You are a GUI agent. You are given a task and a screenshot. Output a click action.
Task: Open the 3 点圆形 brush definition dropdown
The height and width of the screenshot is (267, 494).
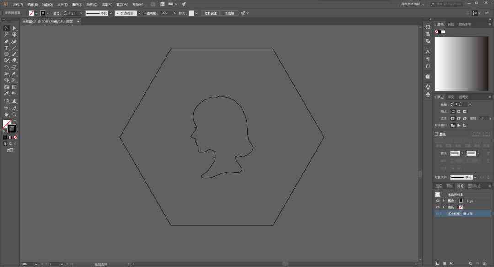(x=139, y=13)
